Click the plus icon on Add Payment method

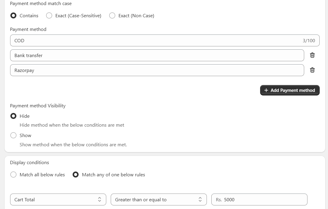pyautogui.click(x=266, y=90)
